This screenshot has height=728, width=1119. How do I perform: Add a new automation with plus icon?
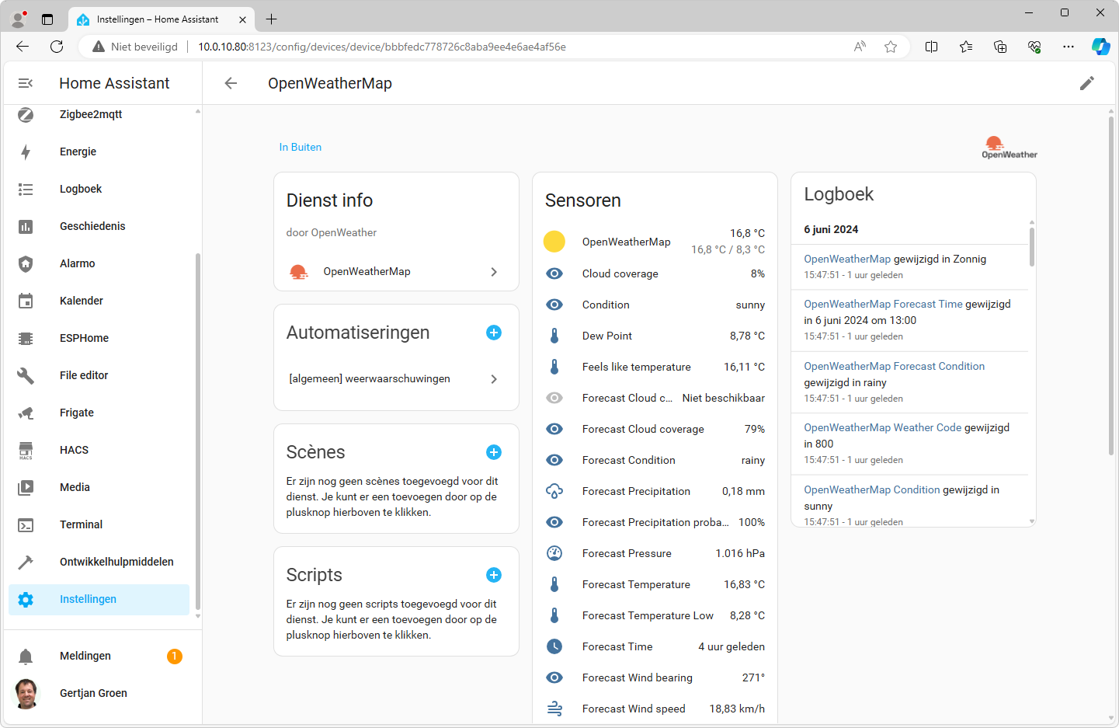(x=493, y=333)
